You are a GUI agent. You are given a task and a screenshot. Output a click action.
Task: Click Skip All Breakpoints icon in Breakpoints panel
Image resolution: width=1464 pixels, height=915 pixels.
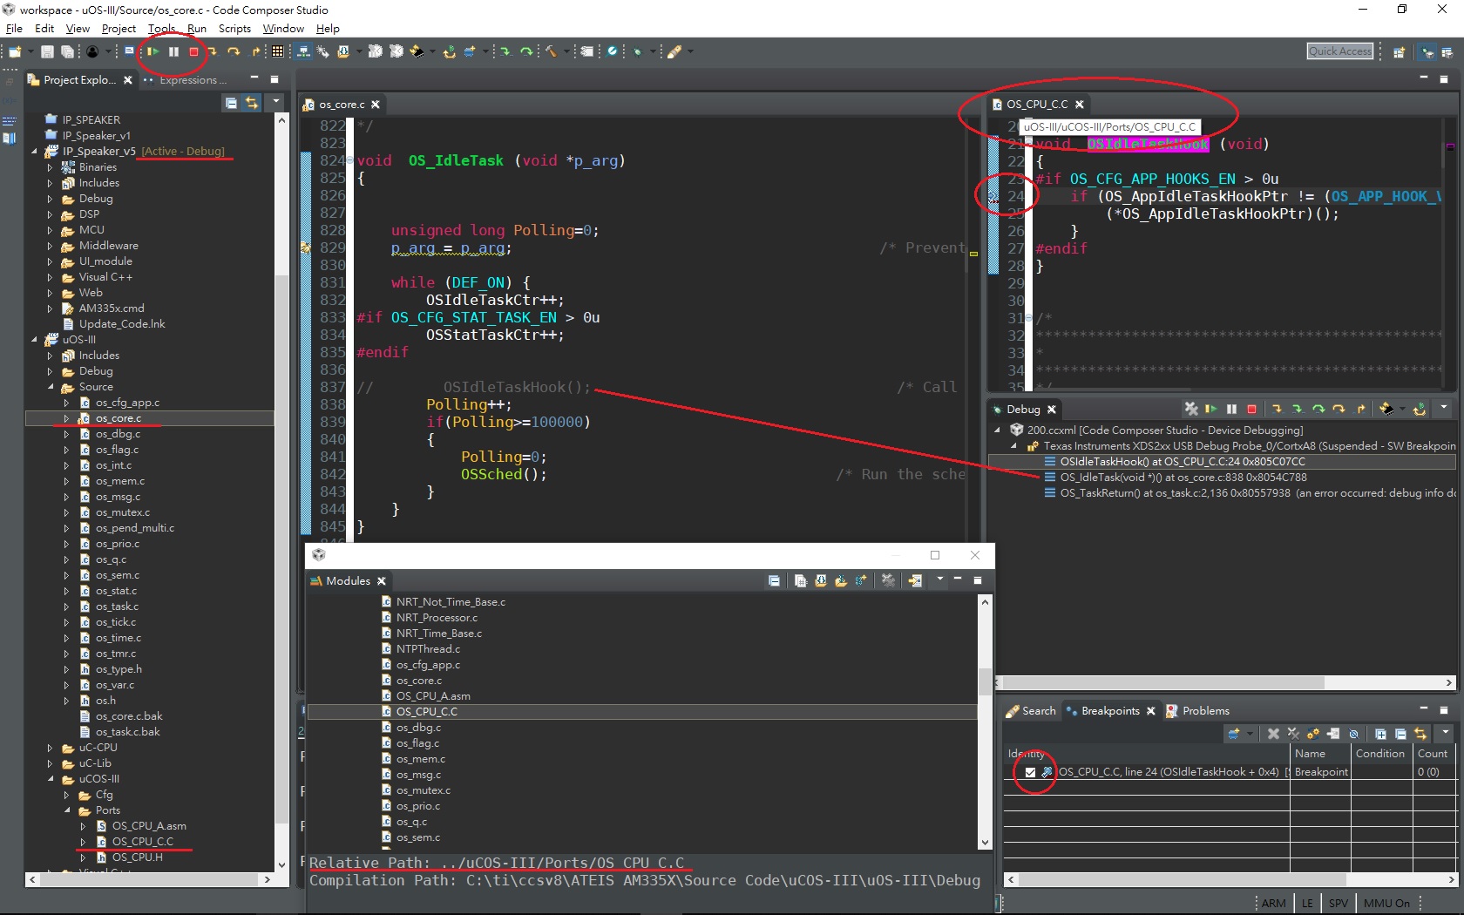point(1353,734)
